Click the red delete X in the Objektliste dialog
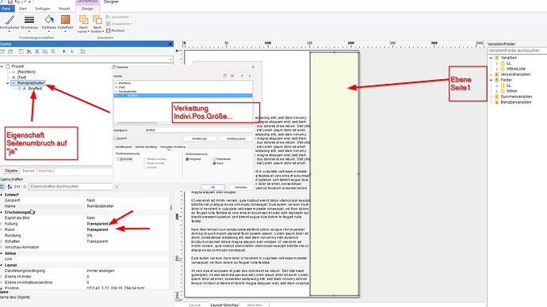This screenshot has width=547, height=307. [x=232, y=76]
